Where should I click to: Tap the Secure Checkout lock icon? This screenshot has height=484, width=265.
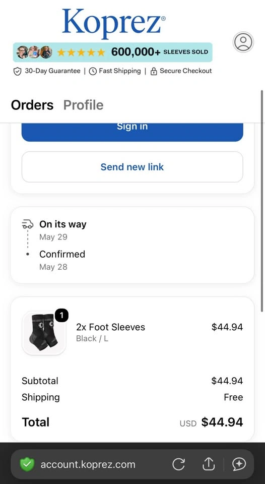point(153,71)
